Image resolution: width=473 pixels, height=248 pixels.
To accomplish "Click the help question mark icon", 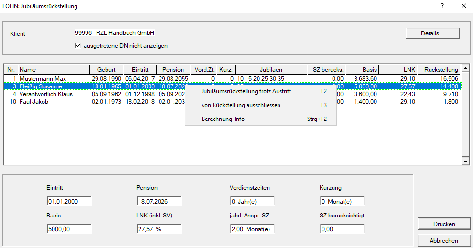I will pos(442,6).
